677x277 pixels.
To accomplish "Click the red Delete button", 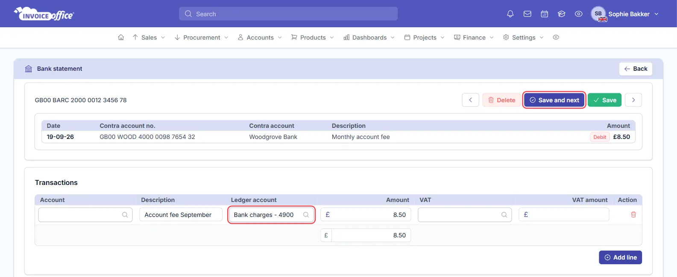I will 501,100.
